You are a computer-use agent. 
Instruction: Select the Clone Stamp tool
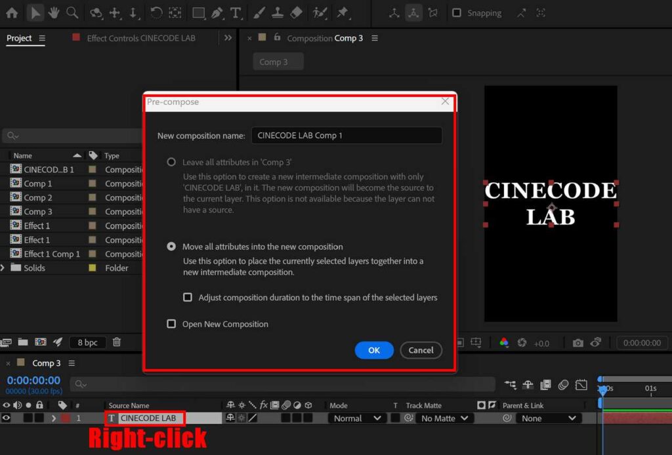pos(278,13)
